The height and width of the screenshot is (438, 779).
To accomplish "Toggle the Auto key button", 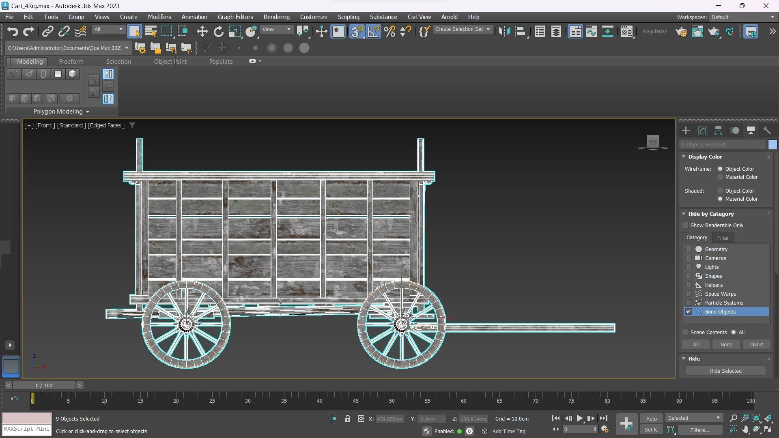I will 651,419.
